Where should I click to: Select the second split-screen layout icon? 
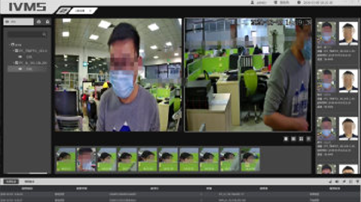coord(293,139)
